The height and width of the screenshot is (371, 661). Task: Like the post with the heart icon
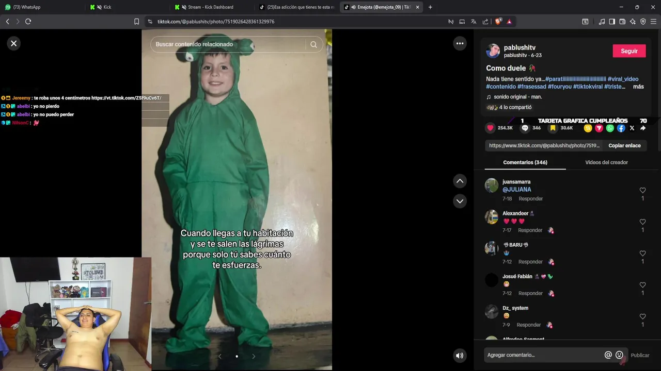[490, 128]
